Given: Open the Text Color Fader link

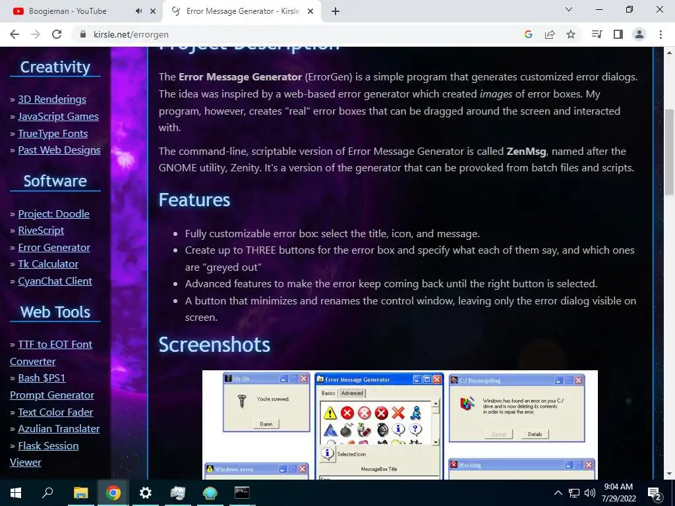Looking at the screenshot, I should 55,412.
